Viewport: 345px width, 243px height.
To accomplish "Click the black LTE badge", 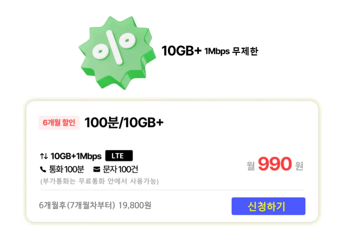I will pyautogui.click(x=119, y=156).
